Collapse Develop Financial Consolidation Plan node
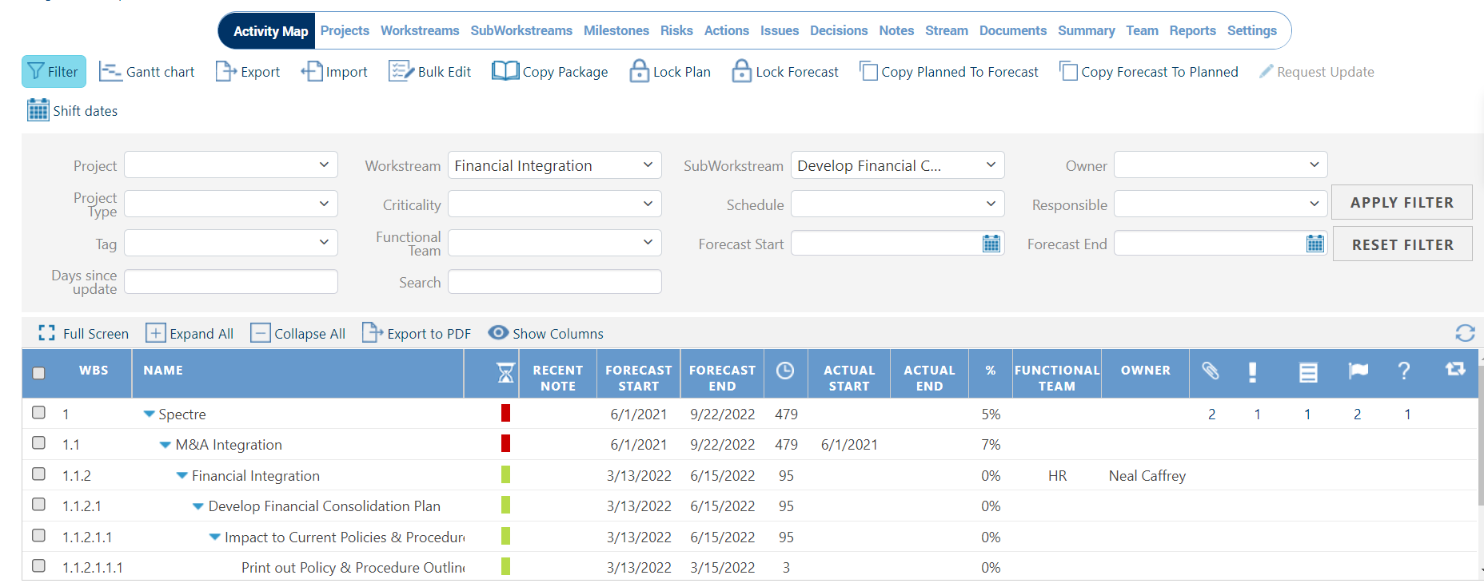The width and height of the screenshot is (1484, 583). tap(197, 506)
